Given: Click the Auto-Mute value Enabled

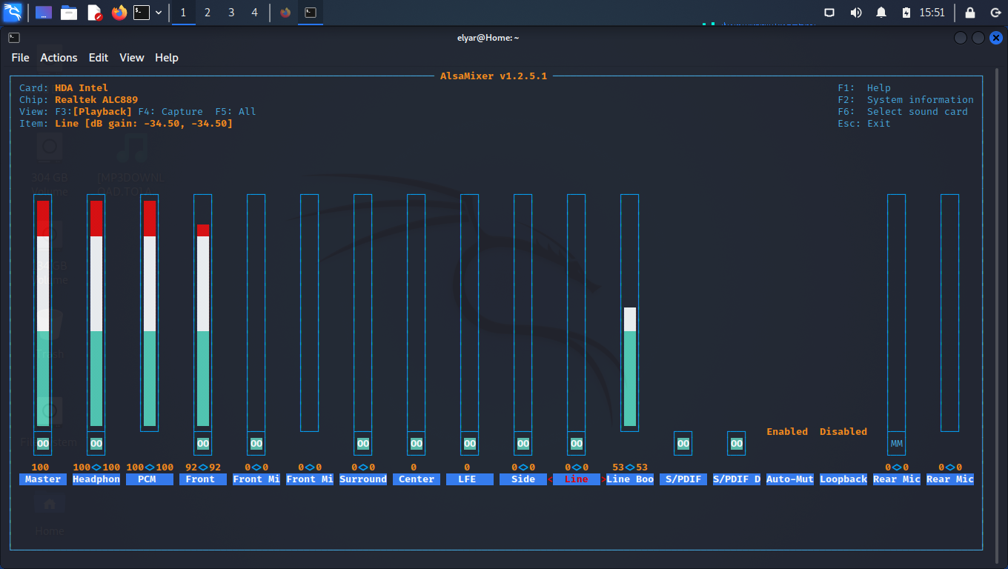Looking at the screenshot, I should tap(787, 431).
